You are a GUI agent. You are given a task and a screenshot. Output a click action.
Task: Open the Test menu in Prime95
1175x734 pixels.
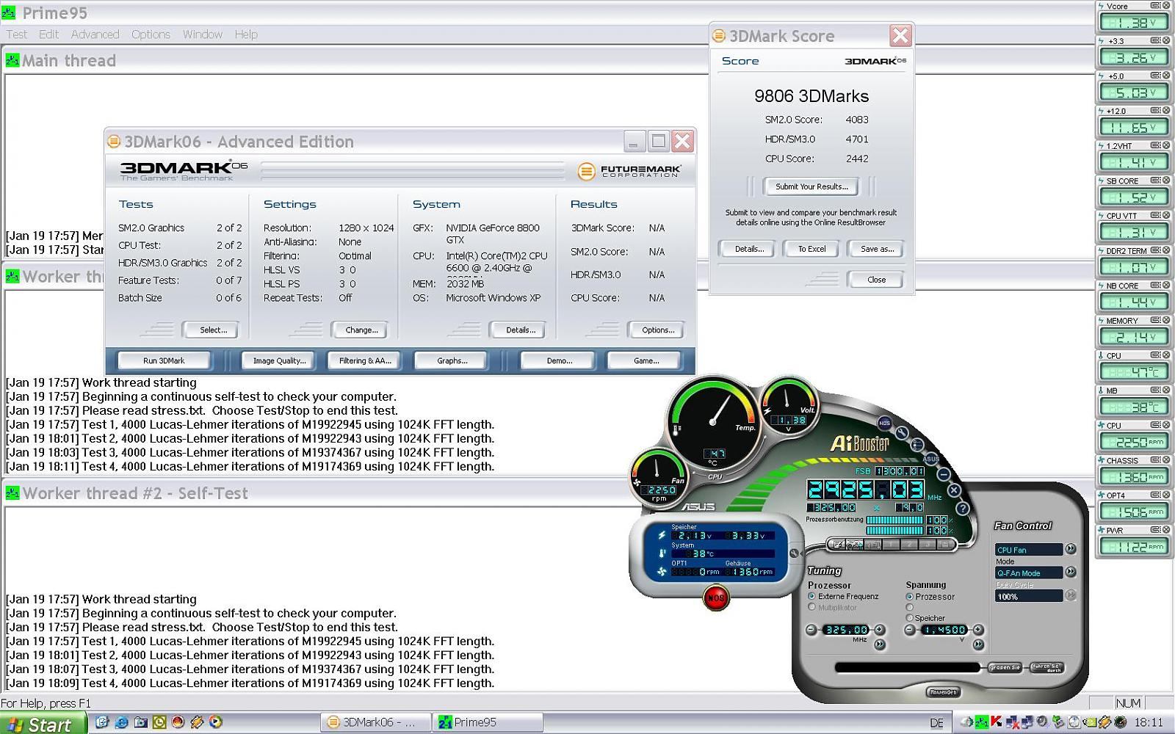[17, 34]
